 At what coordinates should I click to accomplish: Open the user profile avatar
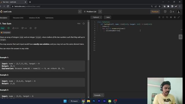pyautogui.click(x=179, y=12)
